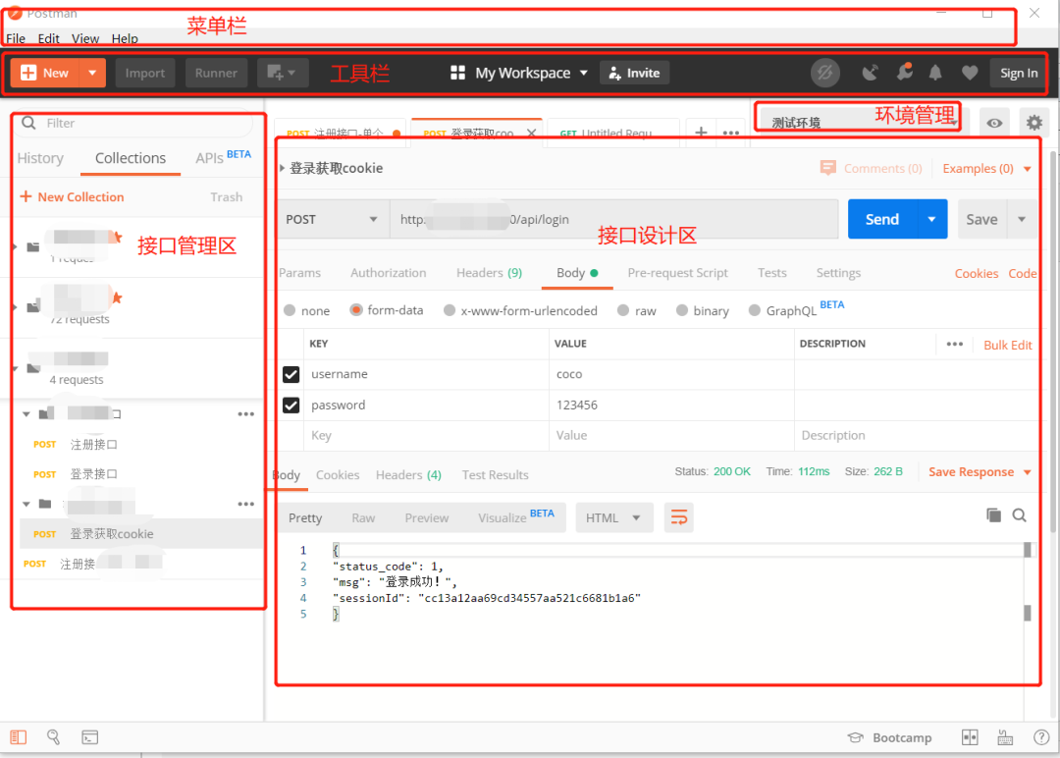Open Find and Replace from status bar
Image resolution: width=1060 pixels, height=758 pixels.
click(53, 737)
